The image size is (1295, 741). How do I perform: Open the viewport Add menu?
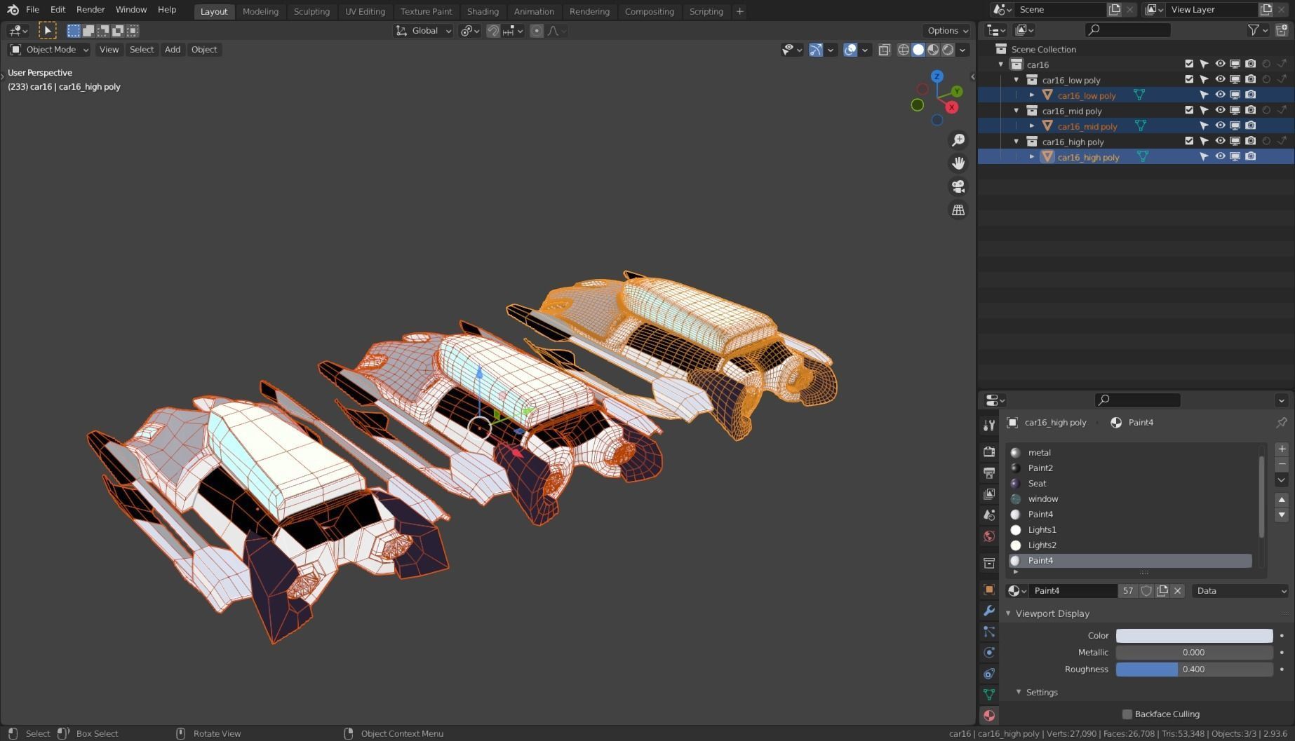coord(173,50)
